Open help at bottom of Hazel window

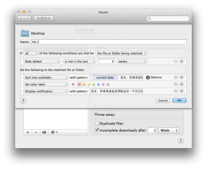pyautogui.click(x=181, y=141)
